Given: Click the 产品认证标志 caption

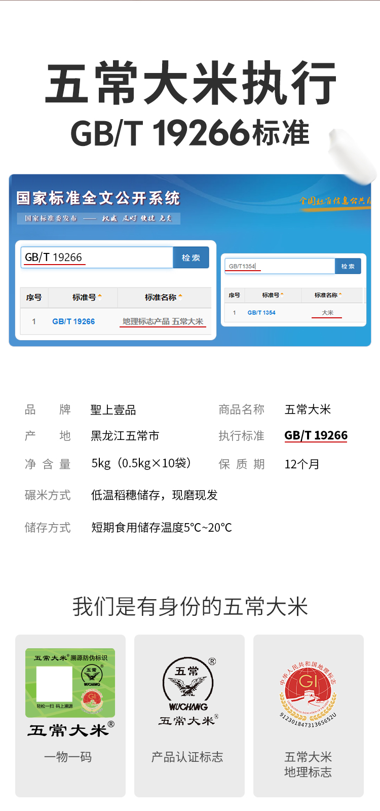Looking at the screenshot, I should pyautogui.click(x=187, y=757).
